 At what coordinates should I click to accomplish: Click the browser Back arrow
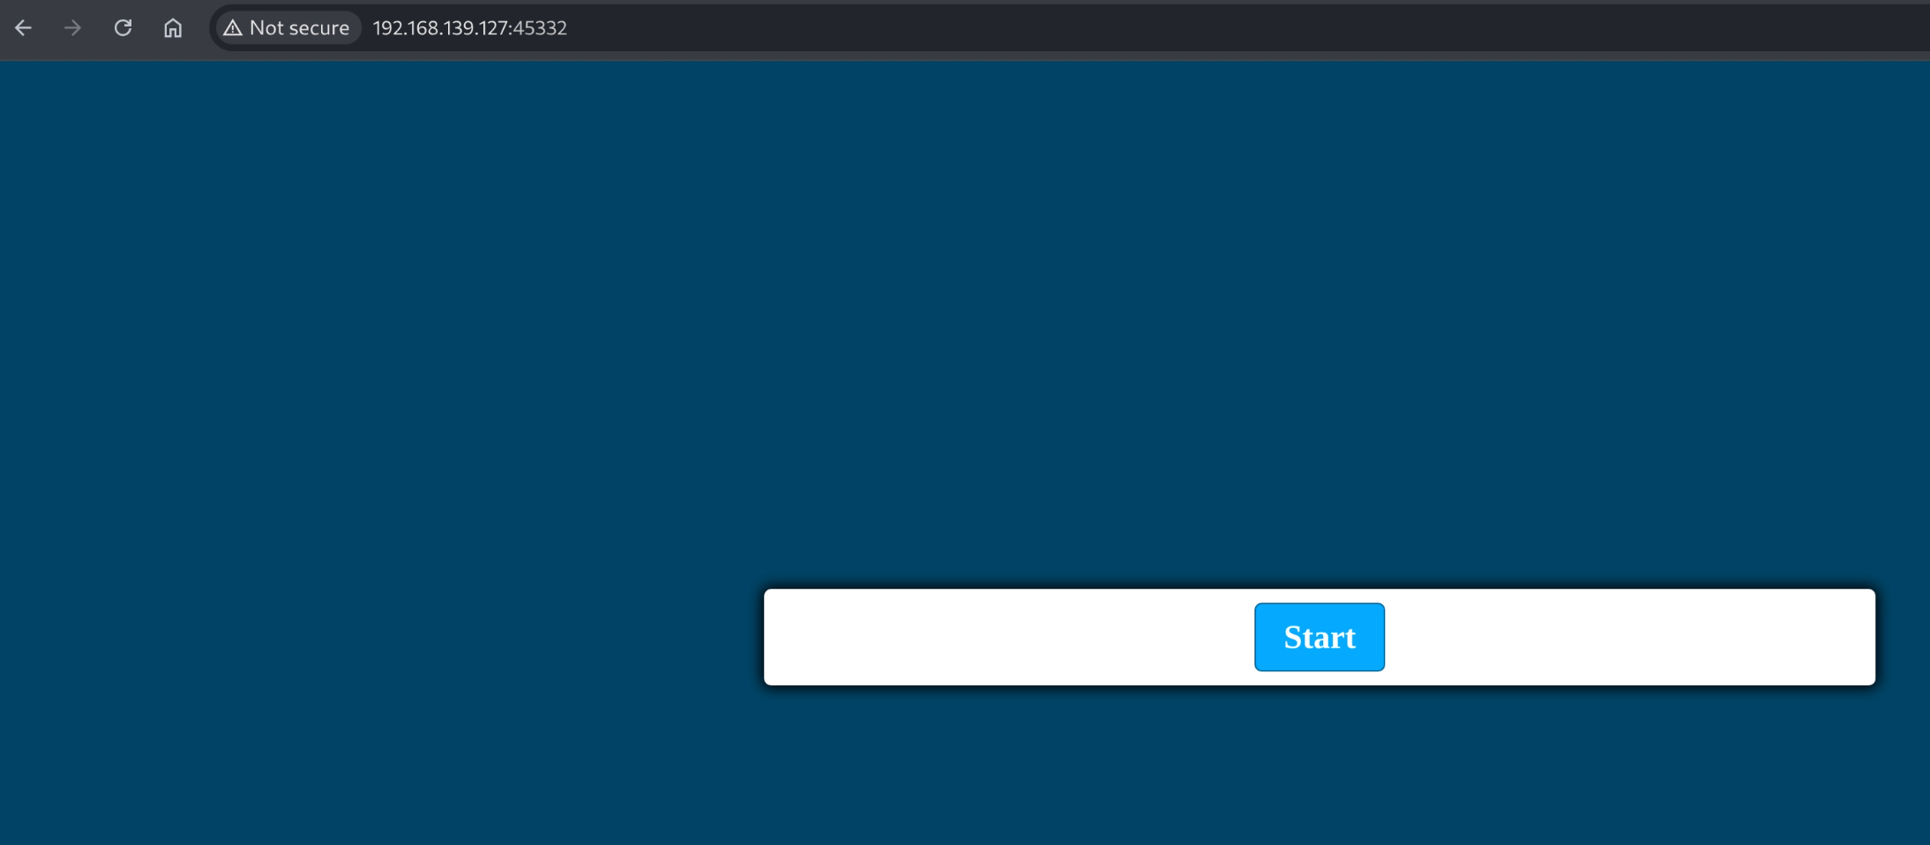[x=24, y=28]
